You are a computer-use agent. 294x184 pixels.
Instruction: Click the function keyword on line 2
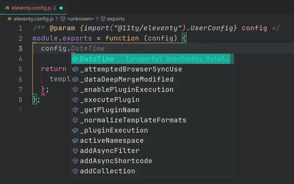click(x=122, y=38)
